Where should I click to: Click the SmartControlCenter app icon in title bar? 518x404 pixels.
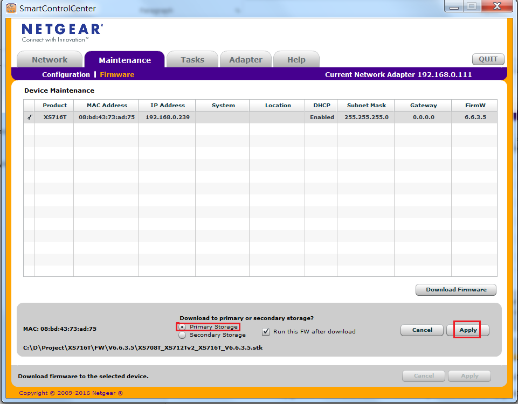coord(11,8)
